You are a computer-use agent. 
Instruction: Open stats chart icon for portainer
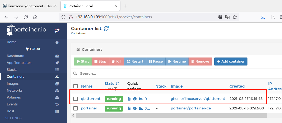coord(141,108)
